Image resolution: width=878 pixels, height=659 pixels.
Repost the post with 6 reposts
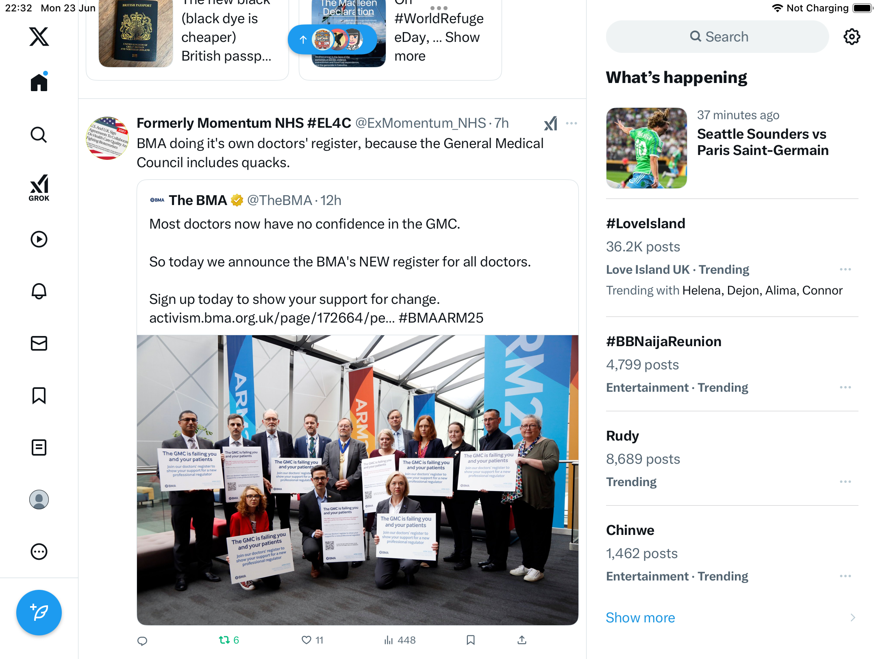point(229,640)
